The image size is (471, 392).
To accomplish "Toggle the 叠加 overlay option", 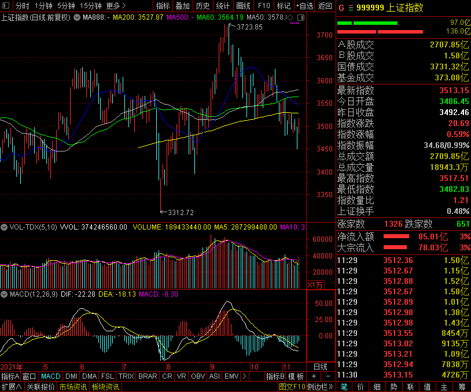I will coord(182,6).
